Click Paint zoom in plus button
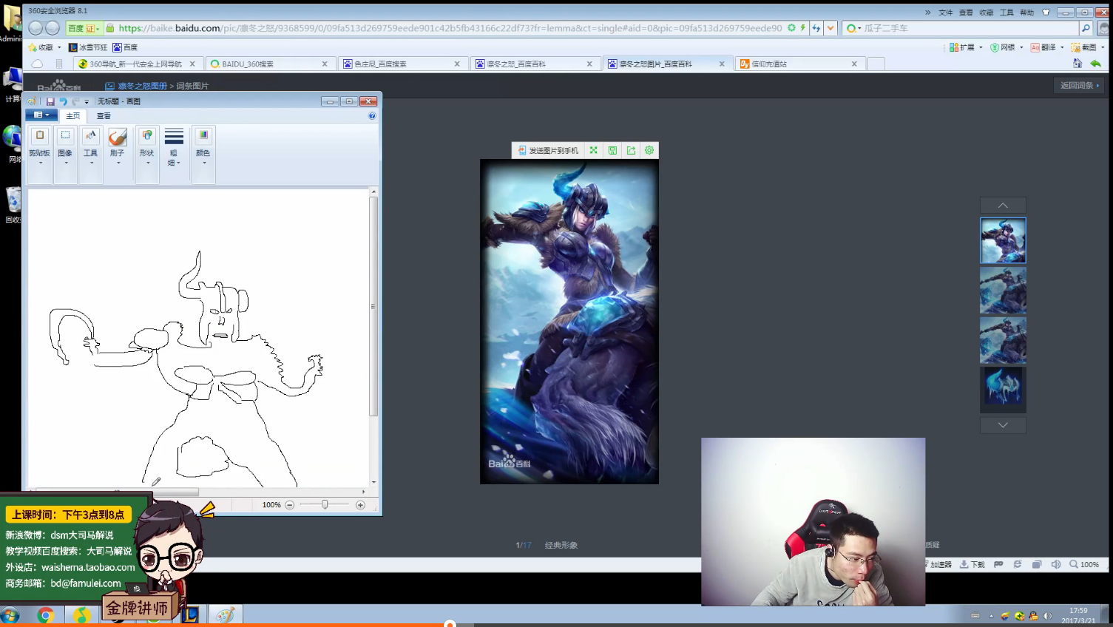This screenshot has width=1113, height=627. click(x=360, y=505)
